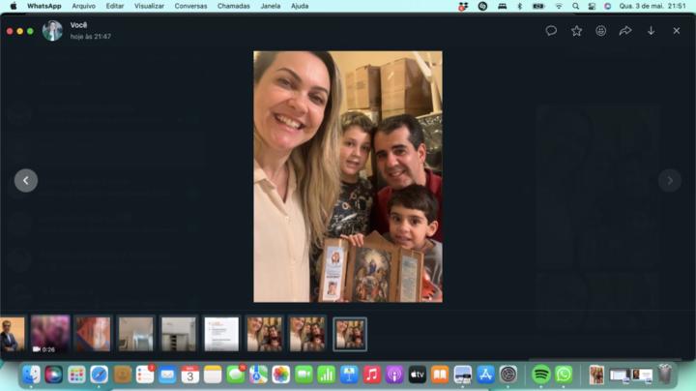Viewport: 696px width, 391px height.
Task: Close the media viewer with X
Action: point(676,31)
